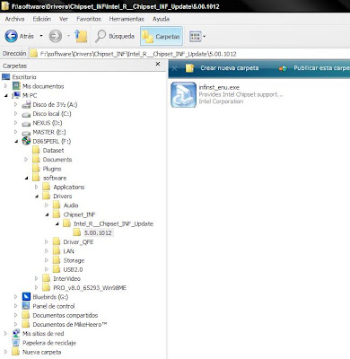
Task: Select the Plugins folder icon
Action: pos(36,169)
